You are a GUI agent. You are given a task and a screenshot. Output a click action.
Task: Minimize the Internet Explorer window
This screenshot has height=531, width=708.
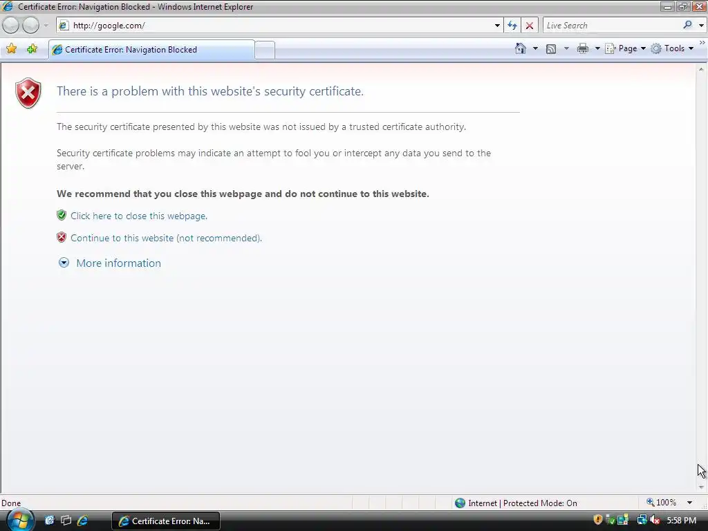click(667, 6)
